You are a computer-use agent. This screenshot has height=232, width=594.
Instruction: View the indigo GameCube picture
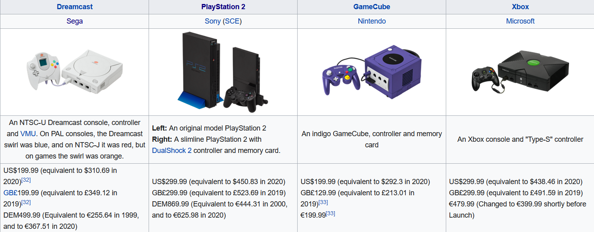[371, 72]
